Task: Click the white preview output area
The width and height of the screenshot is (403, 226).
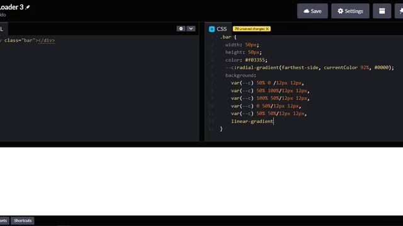Action: (x=201, y=181)
